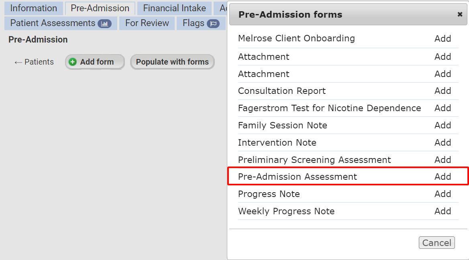This screenshot has width=469, height=260.
Task: Click the green plus icon on Add form
Action: point(73,62)
